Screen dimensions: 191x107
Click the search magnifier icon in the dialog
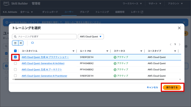(15, 37)
